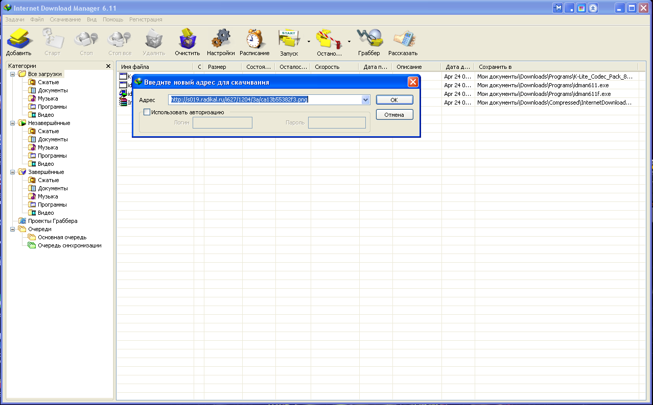Enable the Использовать авторизацию checkbox
653x405 pixels.
click(x=147, y=112)
